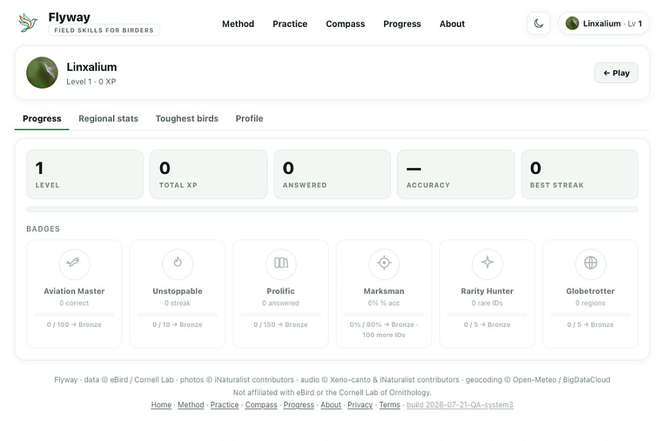Click the 'FIELD SKILLS FOR BIRDERS' tagline
Screen dimensions: 672x441
click(104, 30)
